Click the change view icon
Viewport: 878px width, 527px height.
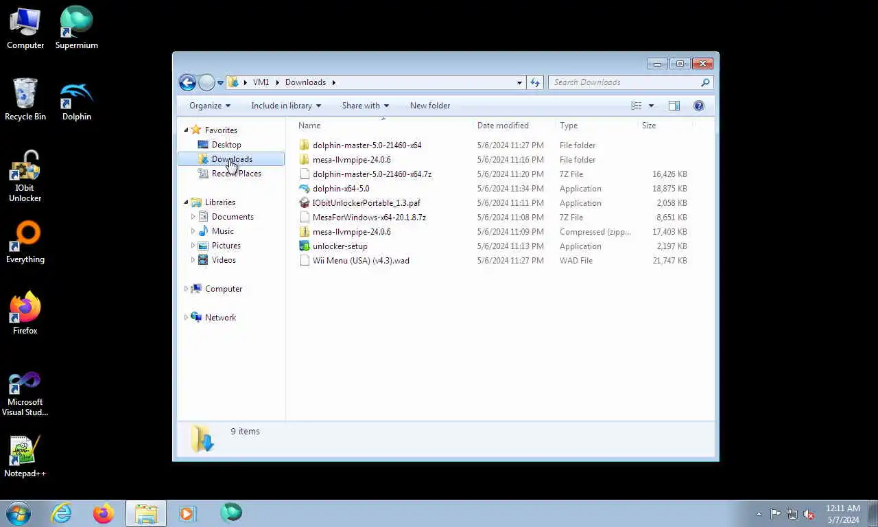point(637,106)
